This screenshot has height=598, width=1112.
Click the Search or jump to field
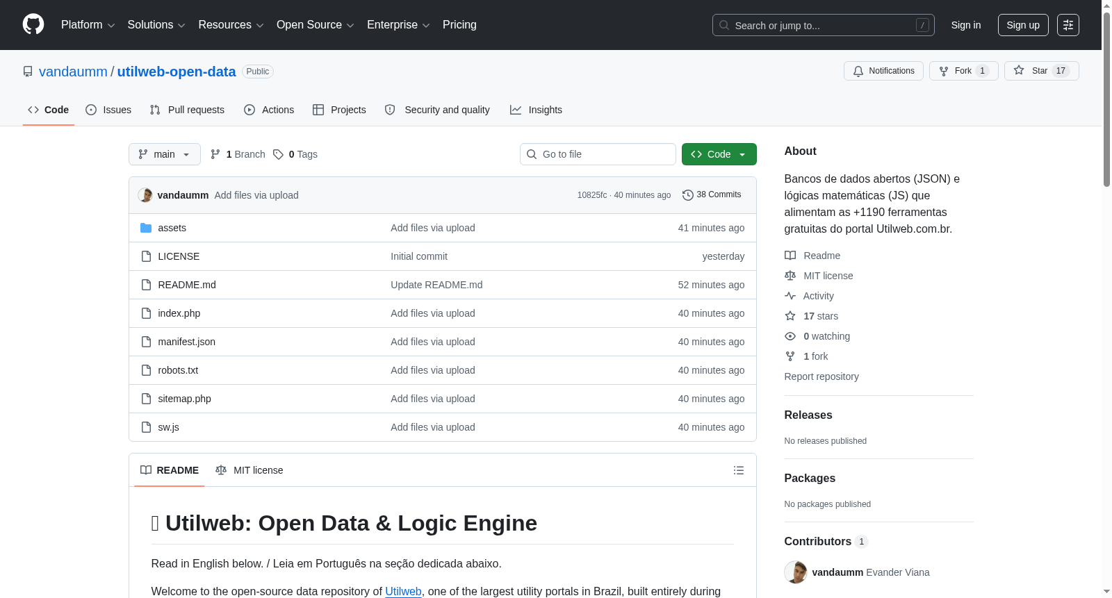pyautogui.click(x=824, y=25)
